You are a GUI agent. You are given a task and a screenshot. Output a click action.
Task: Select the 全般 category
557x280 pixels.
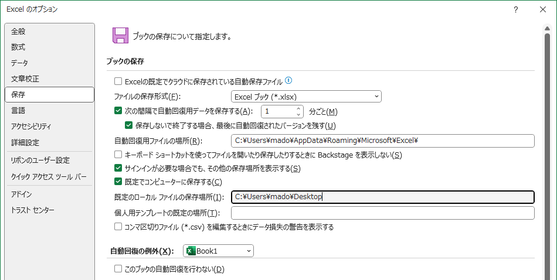coord(49,31)
